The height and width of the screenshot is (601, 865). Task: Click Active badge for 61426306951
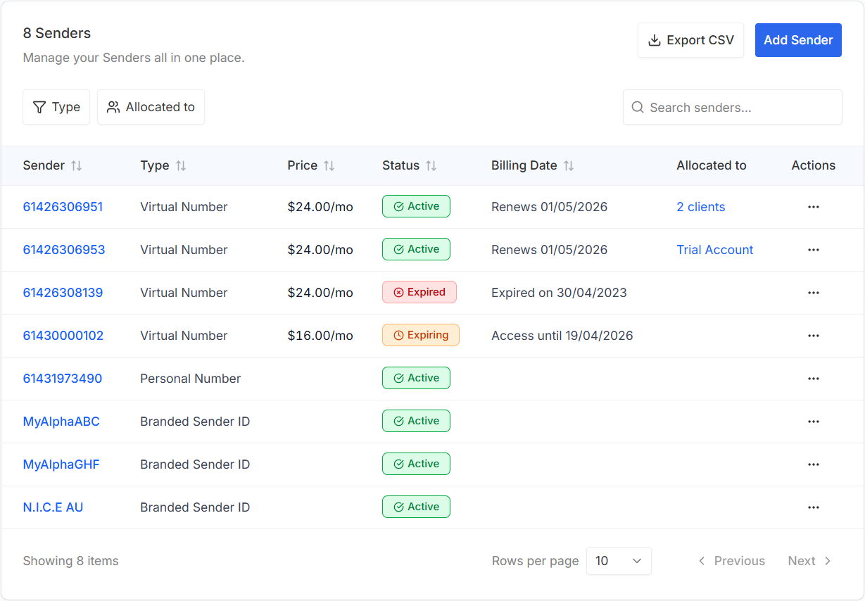click(416, 206)
